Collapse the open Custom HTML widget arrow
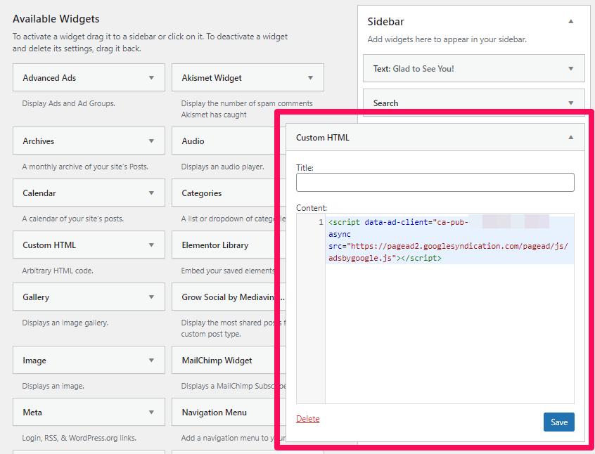 point(570,138)
